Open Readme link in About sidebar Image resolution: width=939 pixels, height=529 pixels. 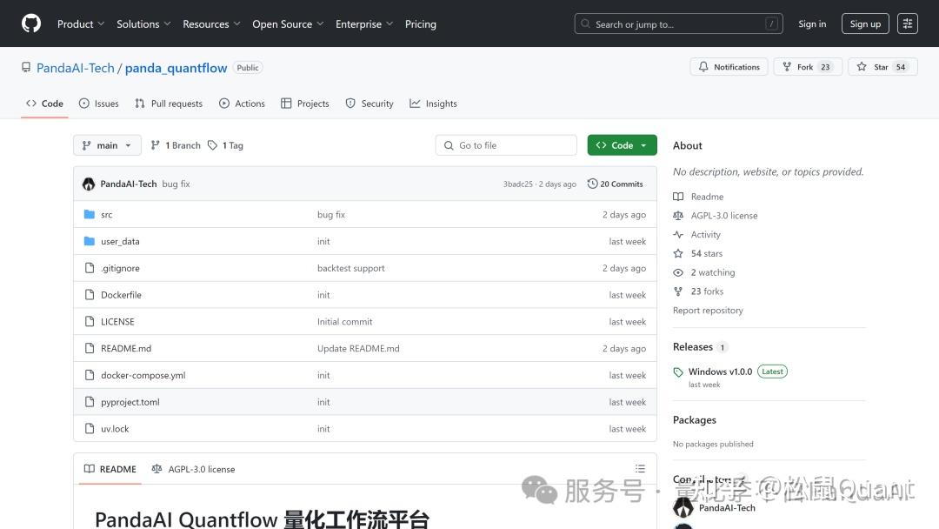707,197
